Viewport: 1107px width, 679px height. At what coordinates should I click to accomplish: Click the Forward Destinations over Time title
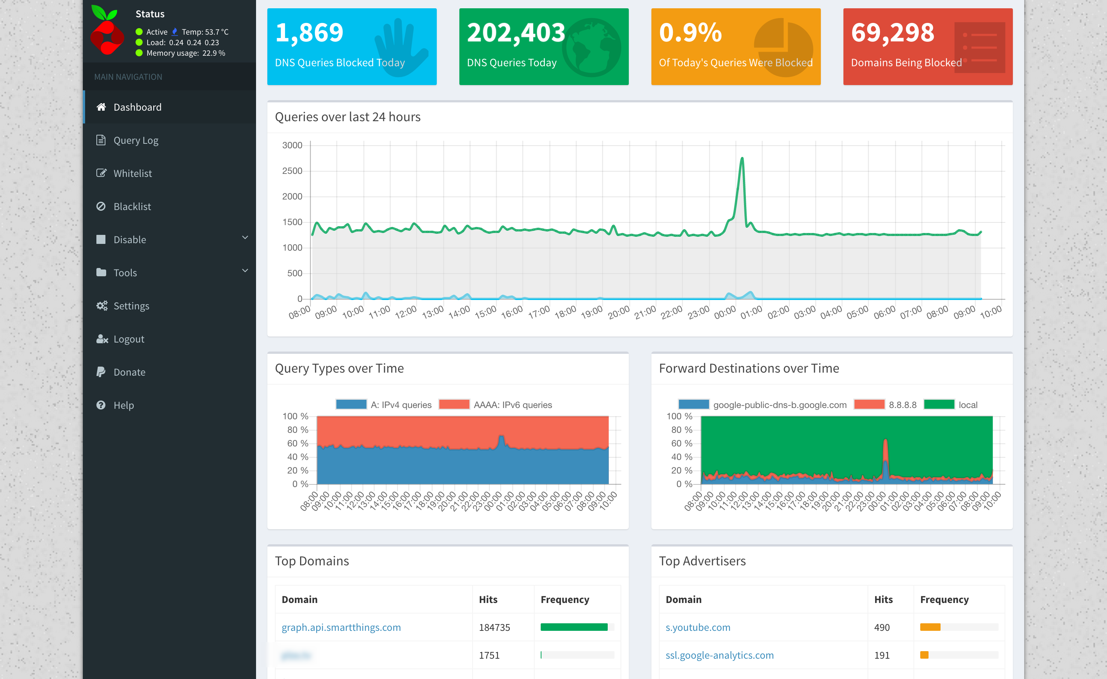pyautogui.click(x=749, y=368)
